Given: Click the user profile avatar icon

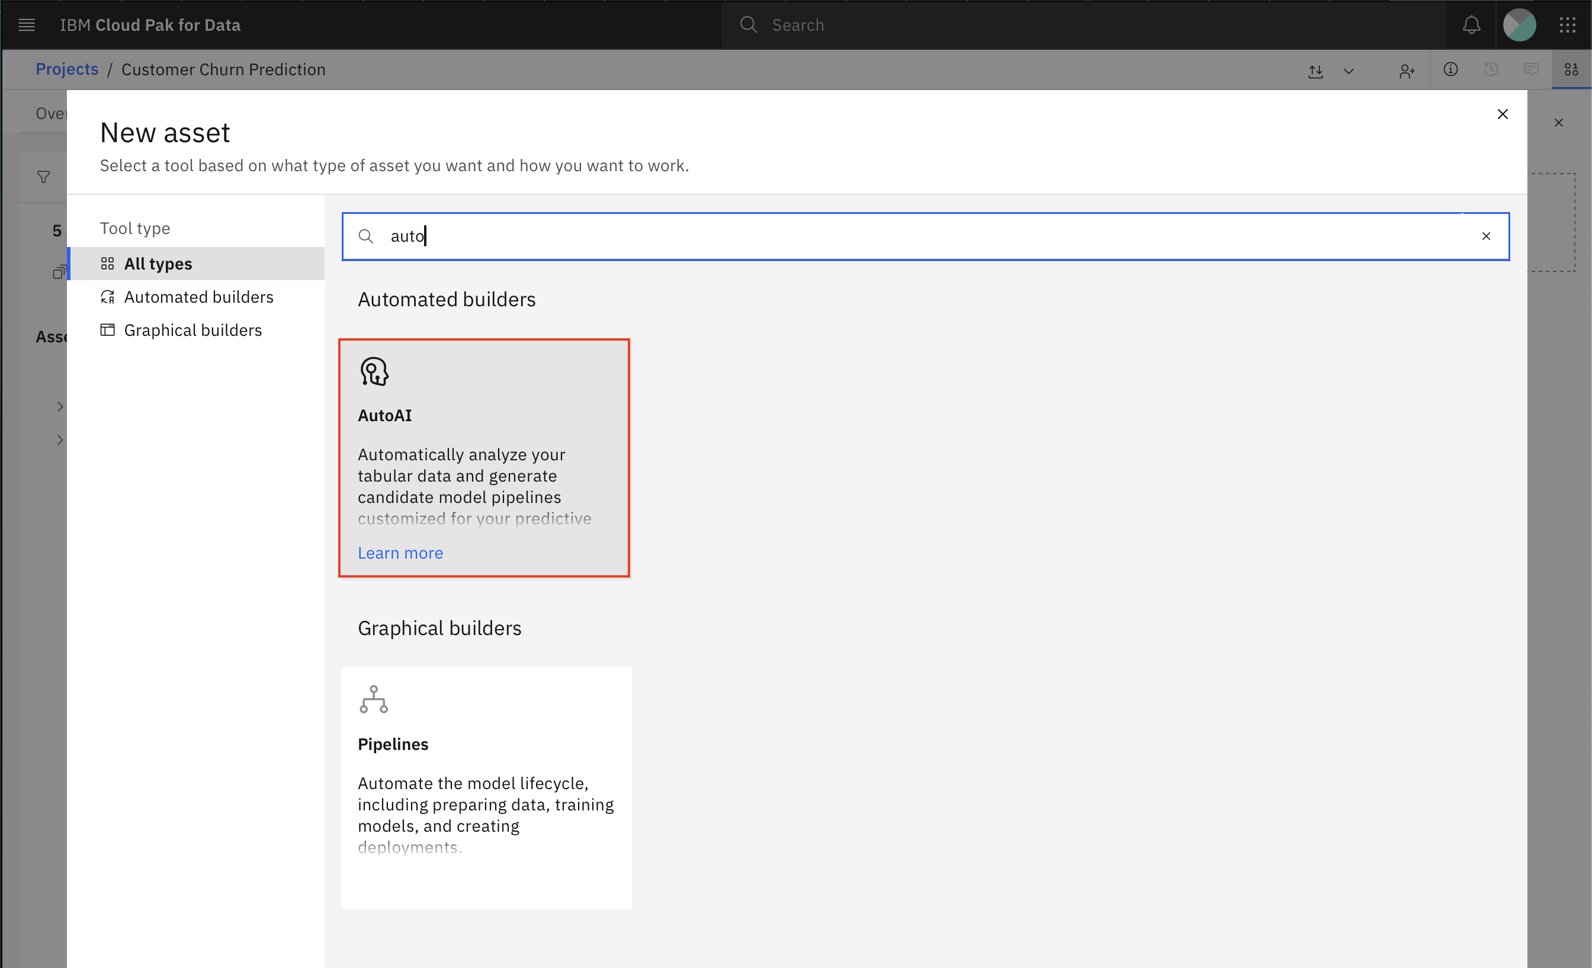Looking at the screenshot, I should pyautogui.click(x=1519, y=24).
